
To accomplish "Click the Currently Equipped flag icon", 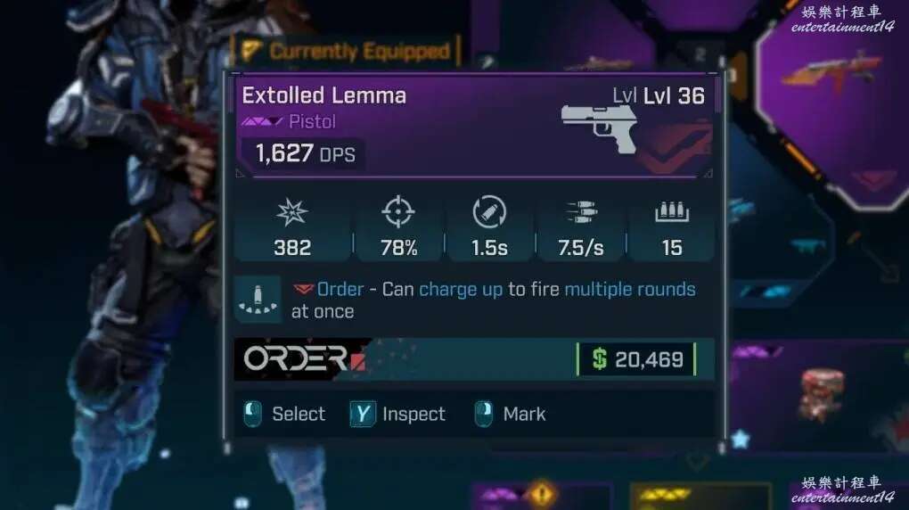I will pyautogui.click(x=251, y=51).
